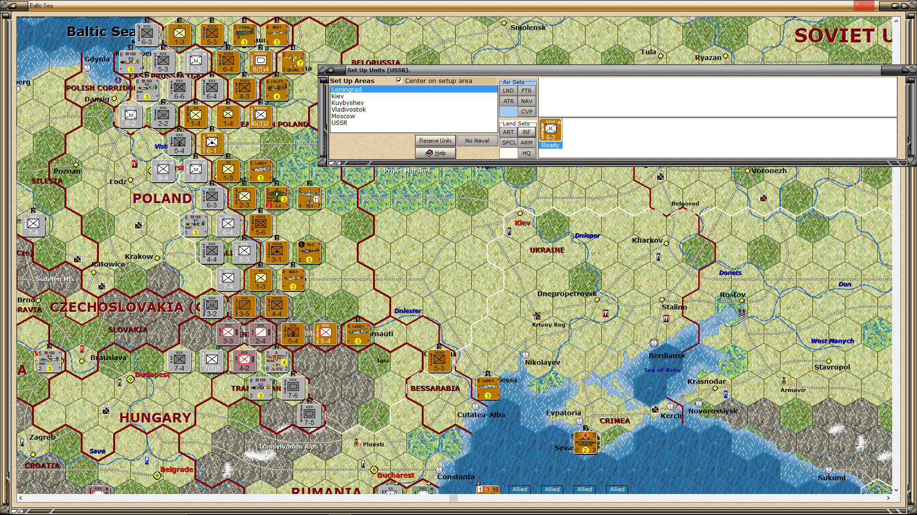Viewport: 917px width, 515px height.
Task: Select Kiev in Set Up Areas list
Action: click(338, 96)
